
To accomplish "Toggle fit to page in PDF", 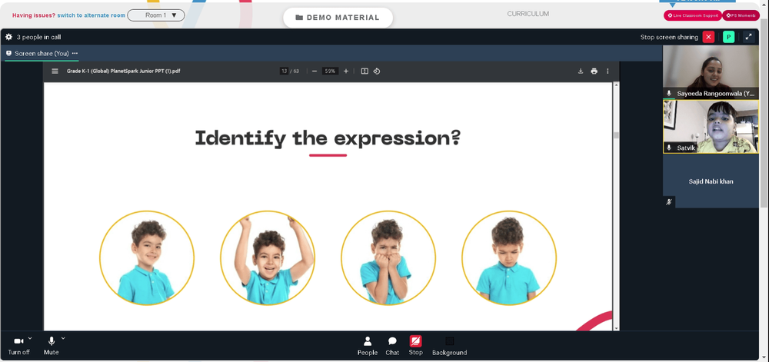I will click(x=365, y=71).
